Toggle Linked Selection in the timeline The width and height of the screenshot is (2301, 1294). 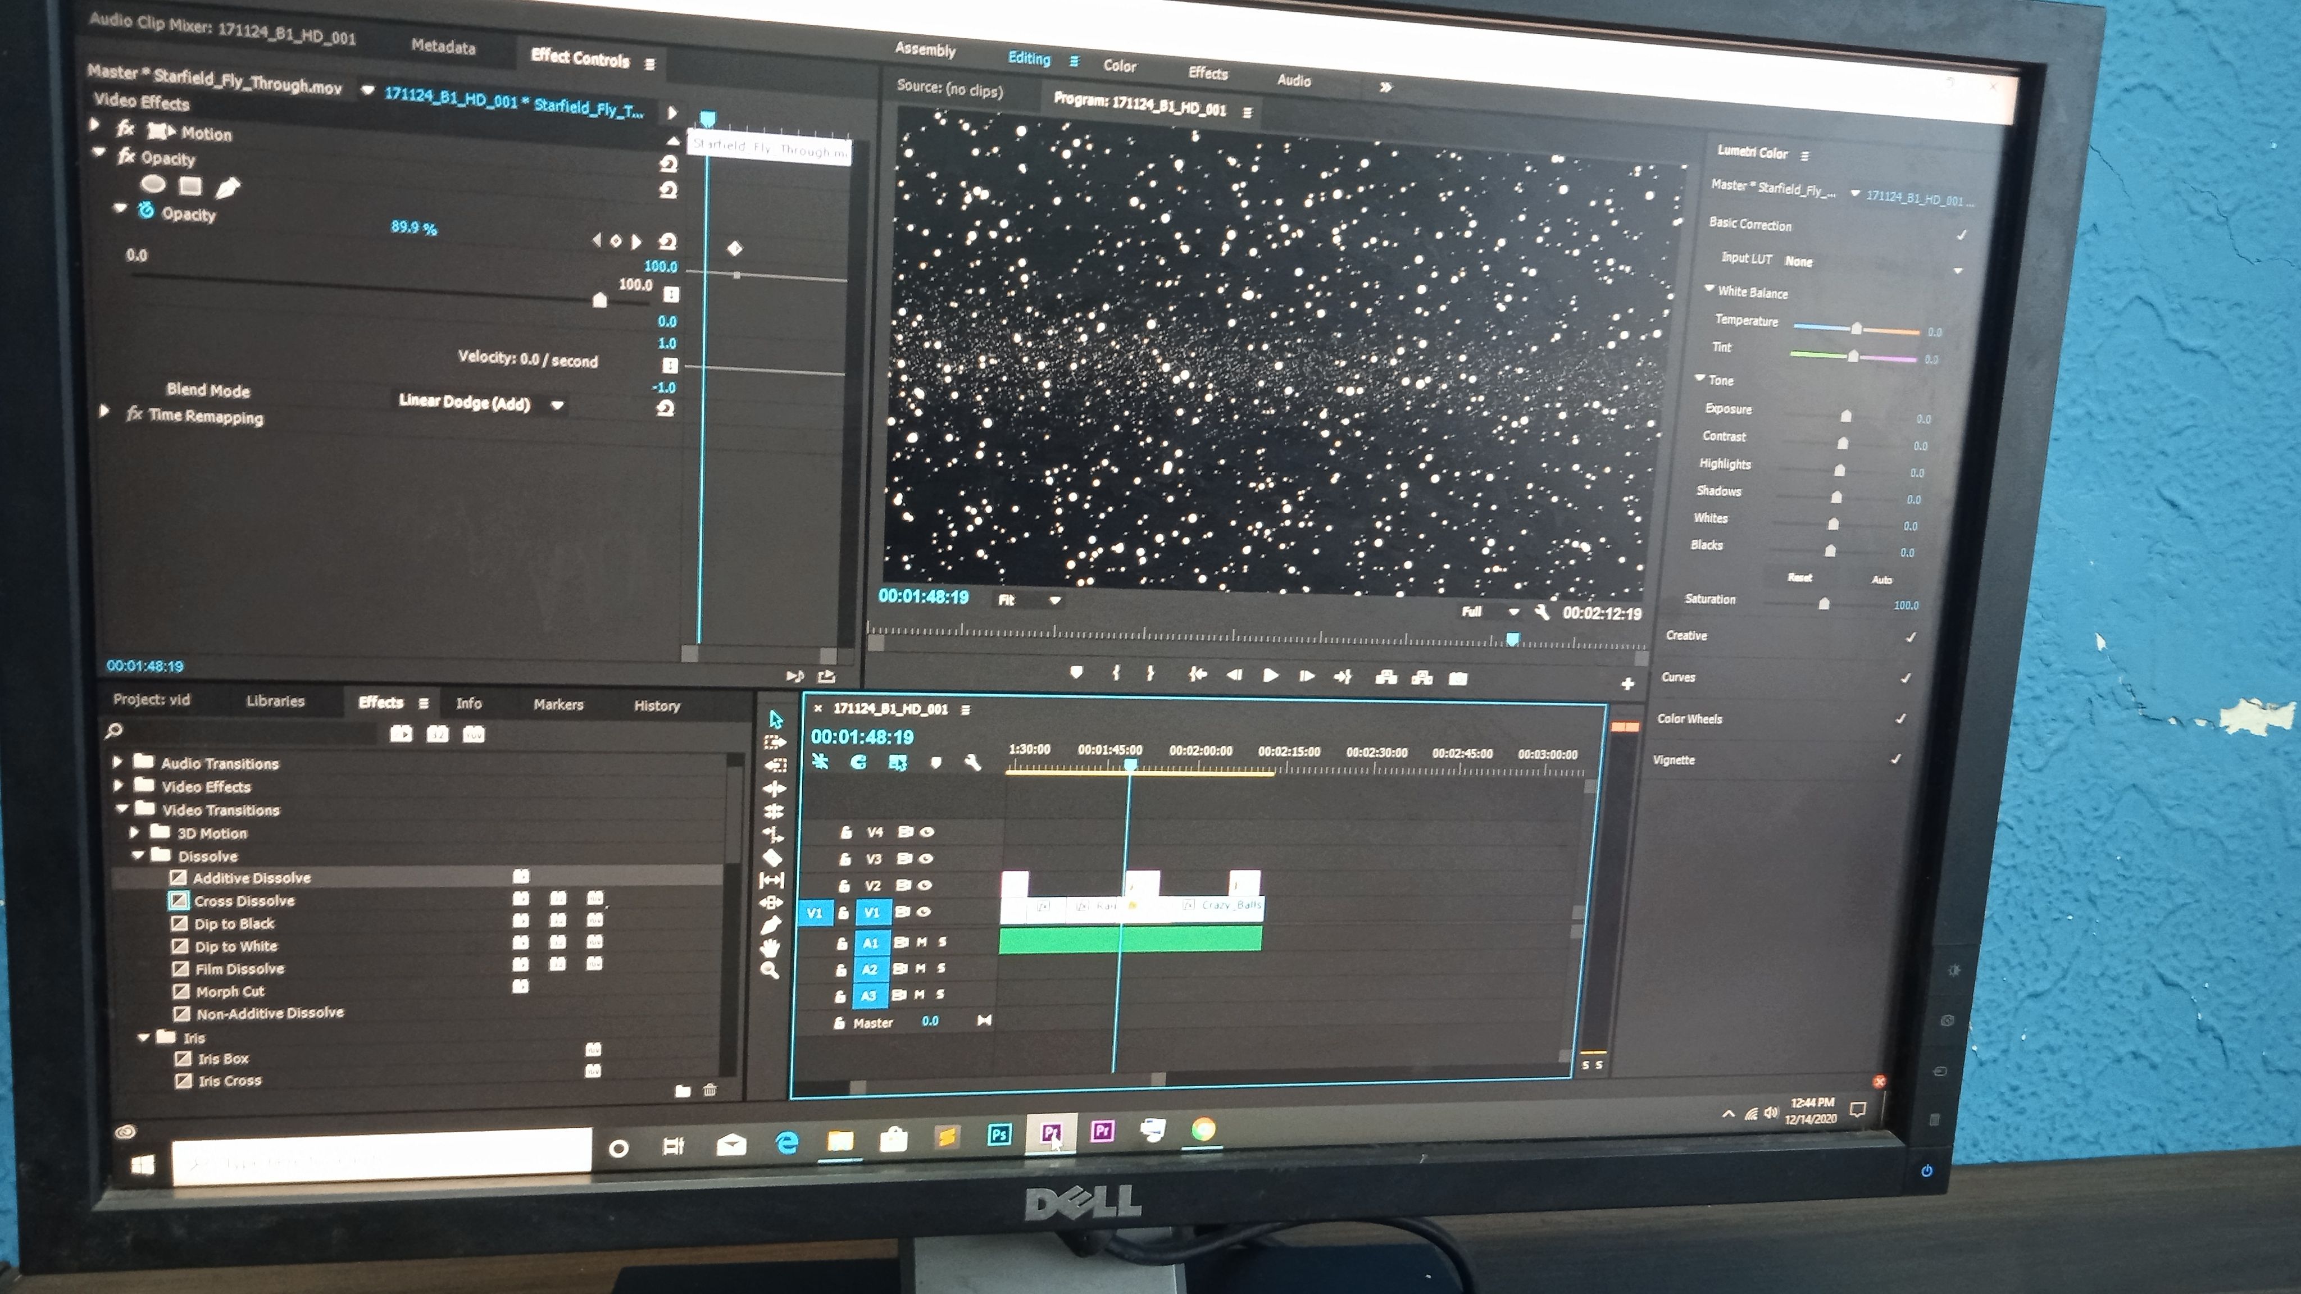898,763
